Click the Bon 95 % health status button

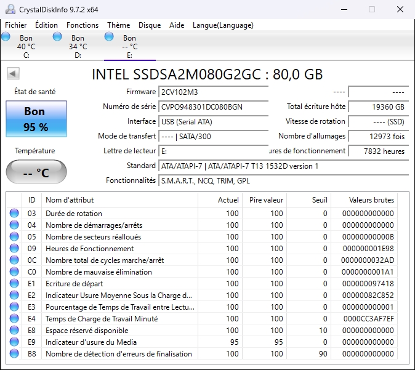click(36, 119)
